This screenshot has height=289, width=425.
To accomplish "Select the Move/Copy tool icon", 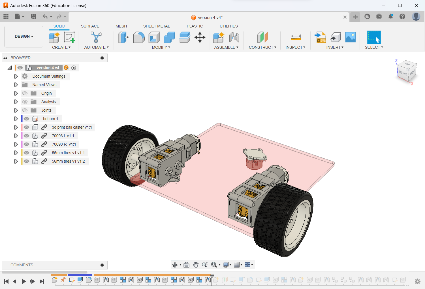I will pos(200,37).
